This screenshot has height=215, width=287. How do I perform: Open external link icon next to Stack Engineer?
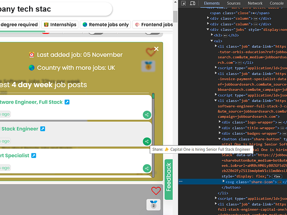point(43,129)
